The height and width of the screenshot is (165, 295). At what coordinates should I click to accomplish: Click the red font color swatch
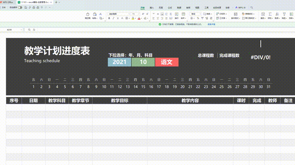[139, 18]
